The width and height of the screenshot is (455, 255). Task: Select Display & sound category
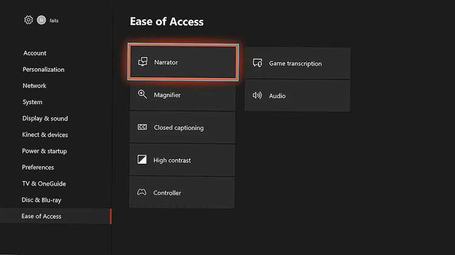point(45,119)
